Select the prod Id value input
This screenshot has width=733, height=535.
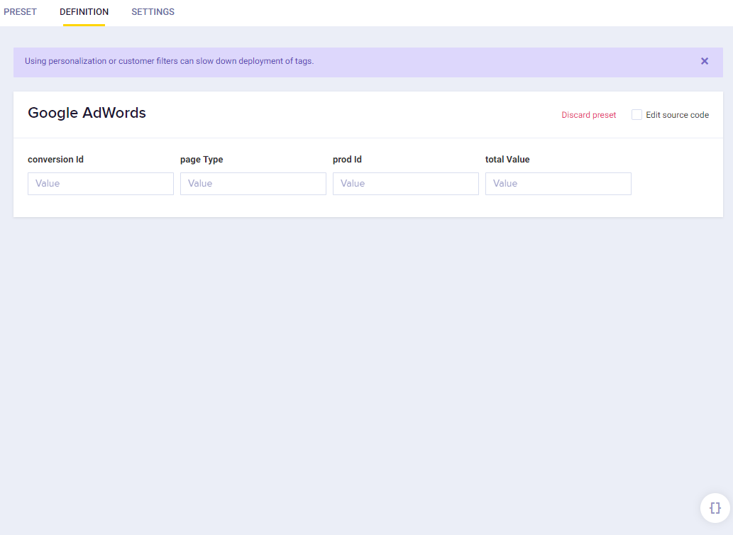[405, 184]
